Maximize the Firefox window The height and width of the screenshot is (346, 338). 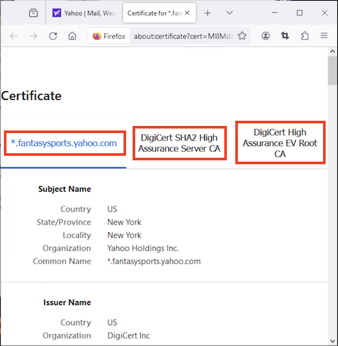coord(300,13)
